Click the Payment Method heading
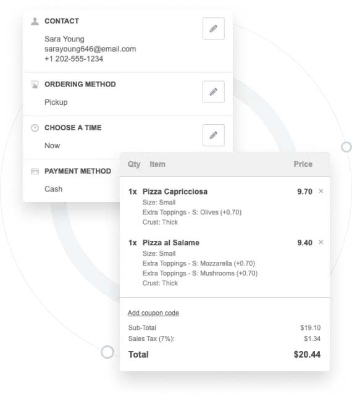Viewport: 352px width, 399px height. pyautogui.click(x=78, y=171)
